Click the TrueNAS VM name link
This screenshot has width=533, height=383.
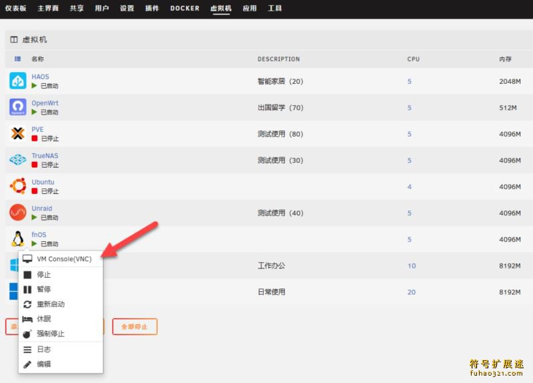45,156
